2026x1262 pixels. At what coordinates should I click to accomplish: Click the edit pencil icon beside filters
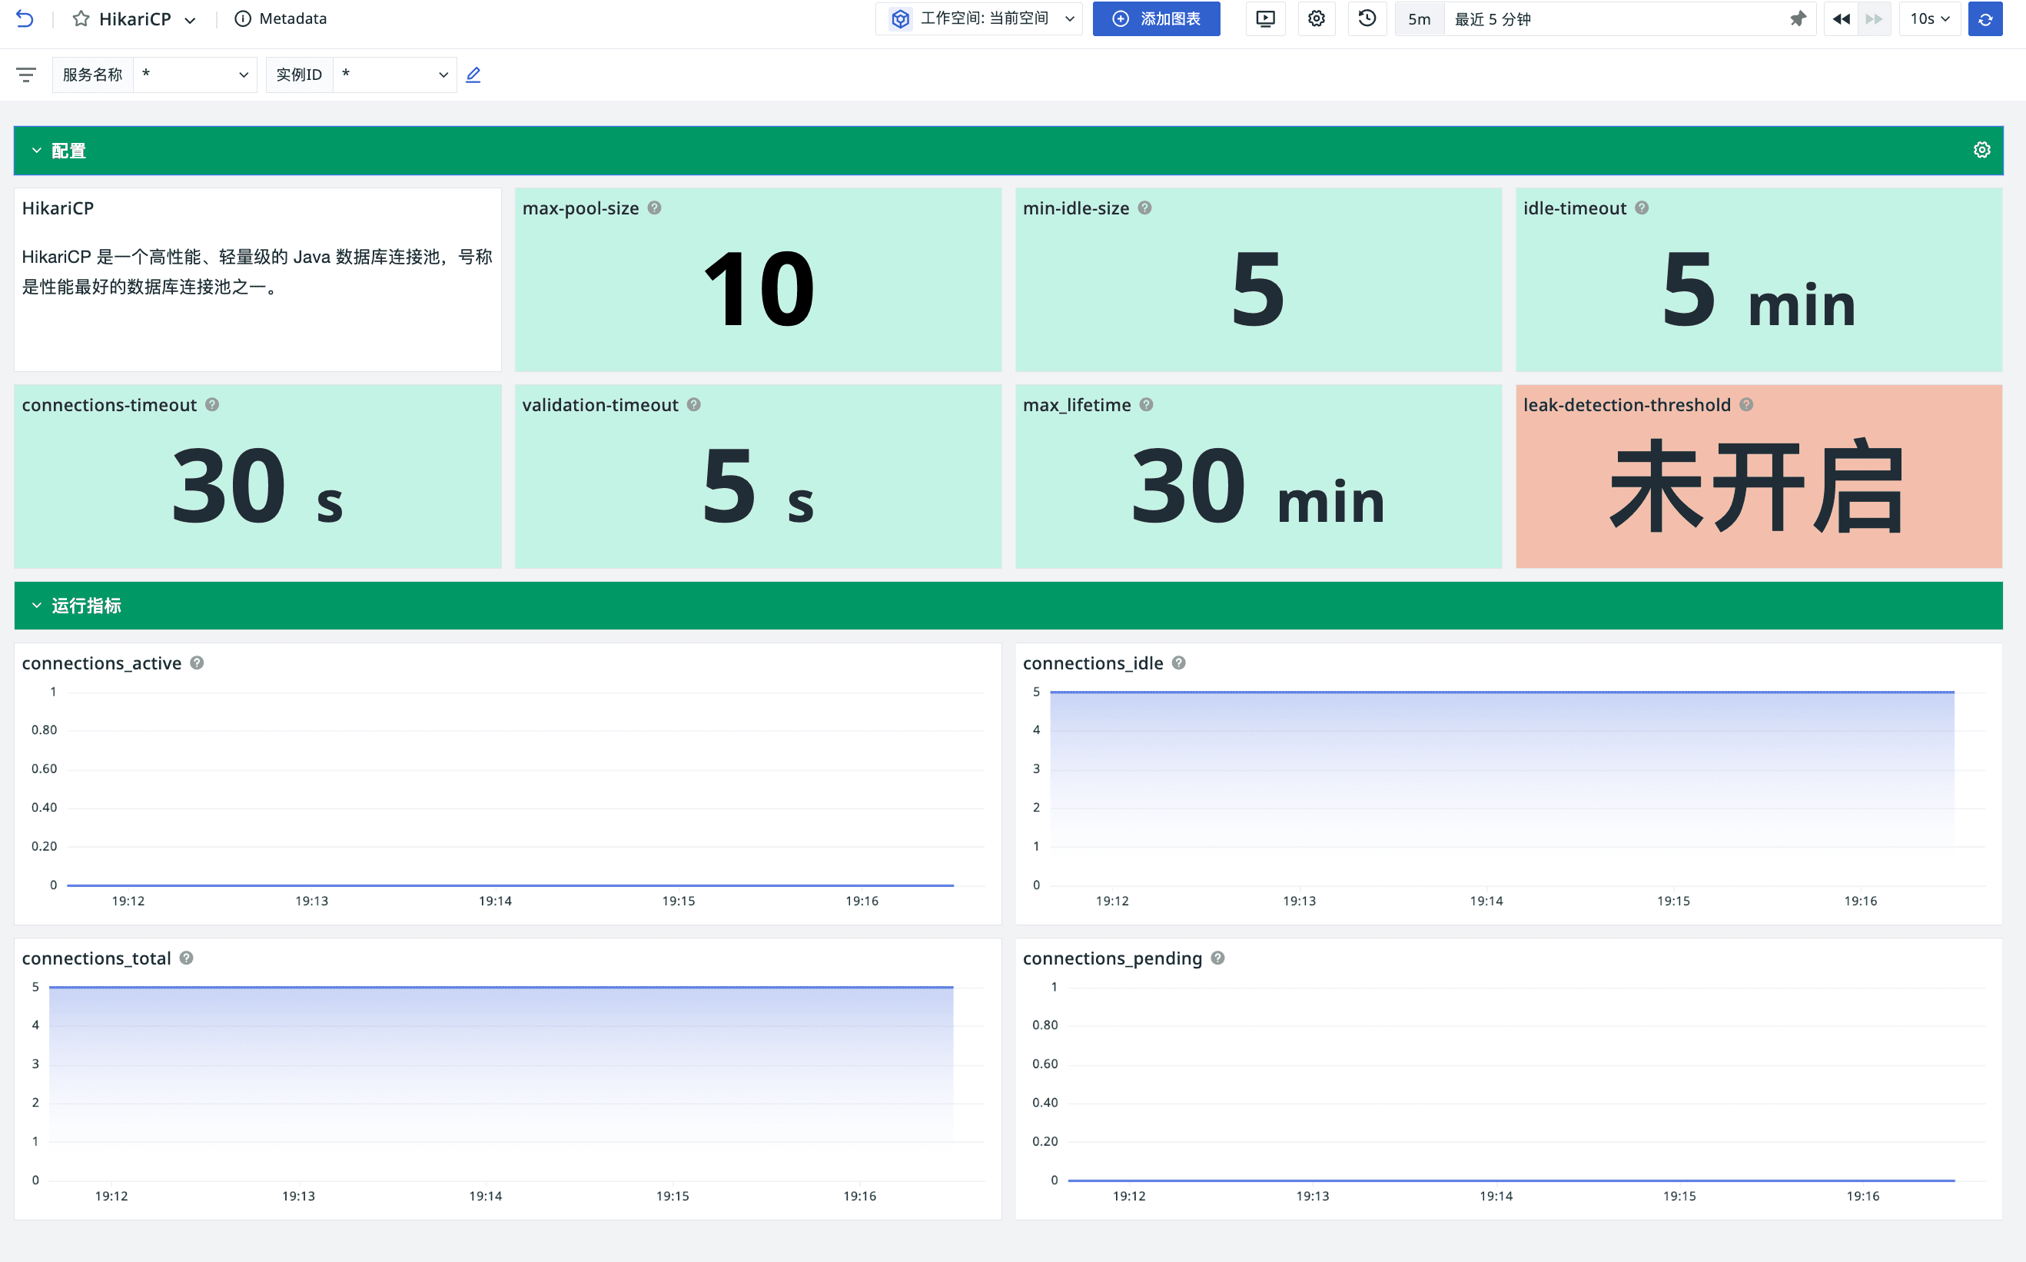tap(473, 75)
